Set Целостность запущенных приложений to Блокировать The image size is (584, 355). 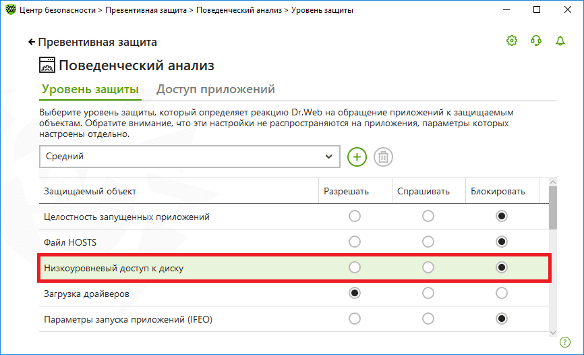(502, 216)
